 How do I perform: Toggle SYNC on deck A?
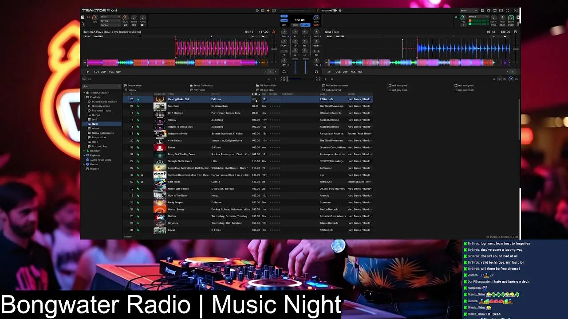click(x=88, y=36)
